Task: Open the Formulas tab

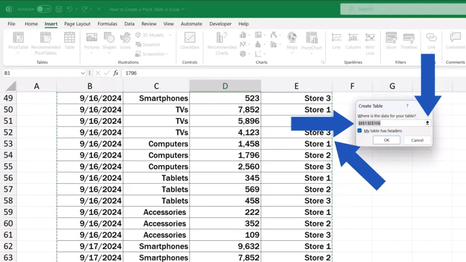Action: click(x=107, y=24)
